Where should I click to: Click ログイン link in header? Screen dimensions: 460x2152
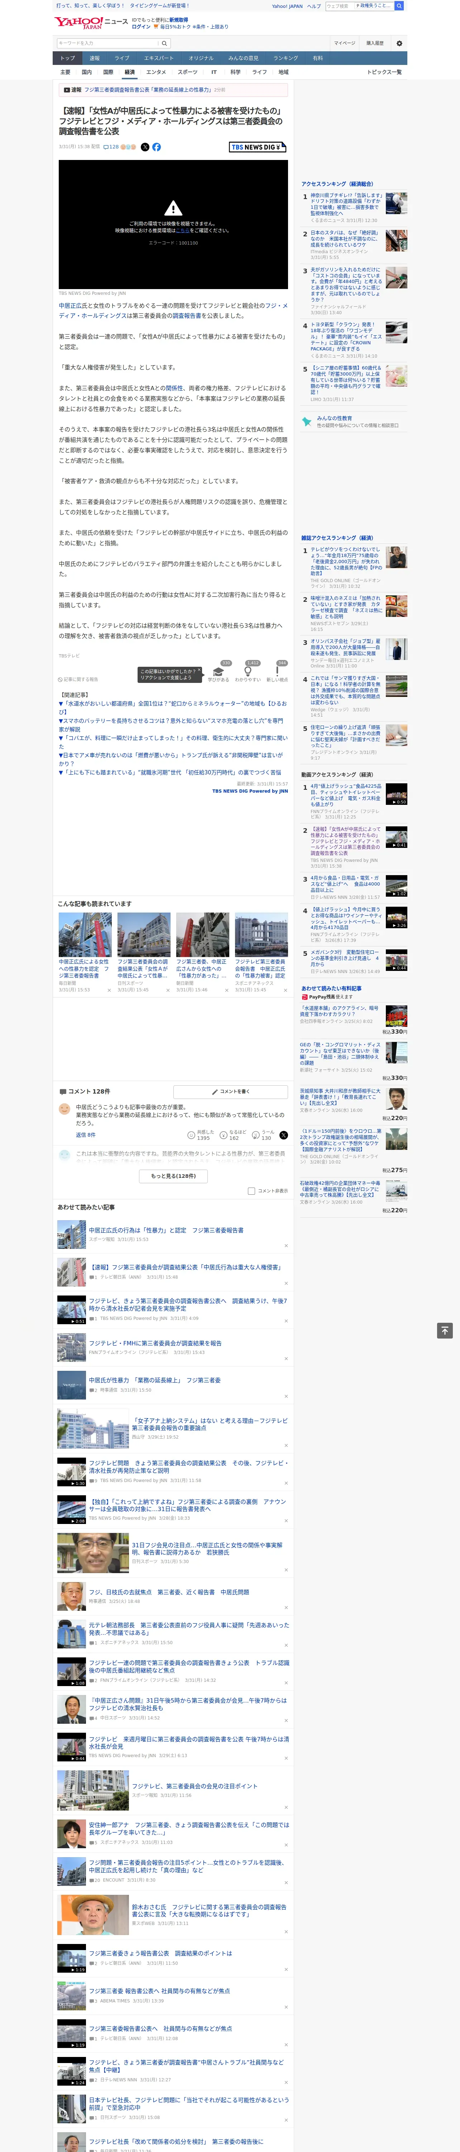tap(141, 27)
